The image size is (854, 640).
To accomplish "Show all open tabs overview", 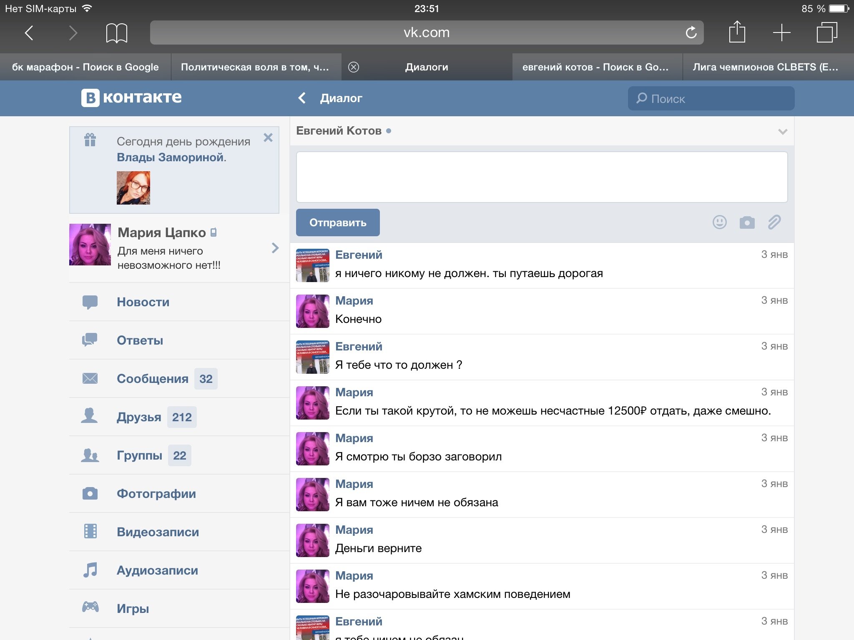I will (826, 32).
